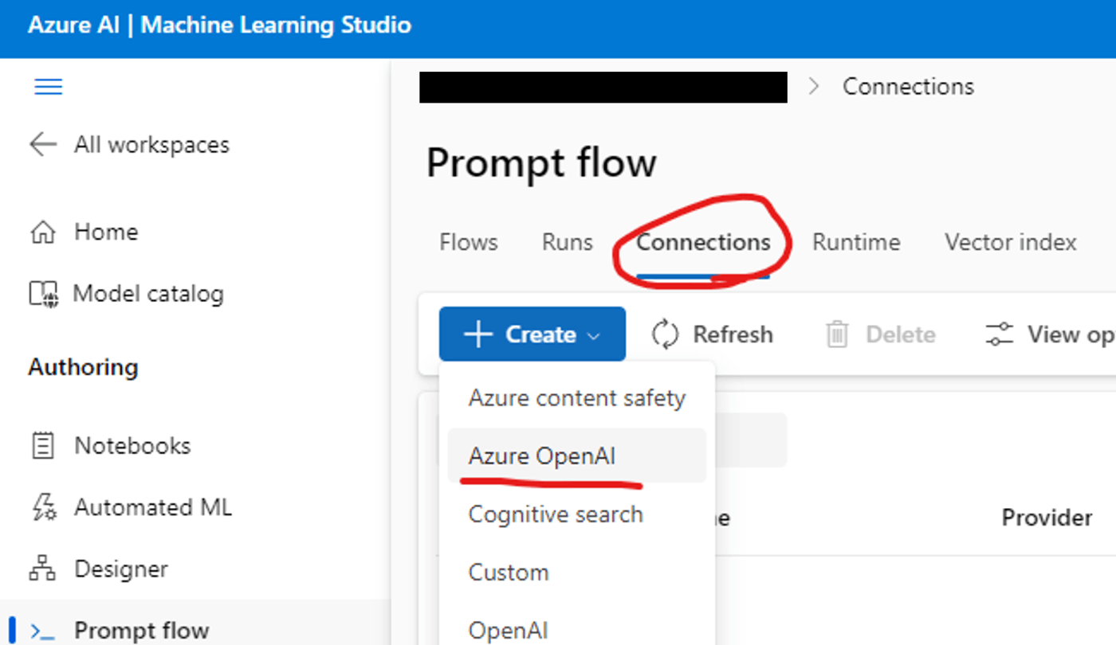The height and width of the screenshot is (645, 1116).
Task: Click the Prompt flow terminal icon
Action: click(41, 631)
